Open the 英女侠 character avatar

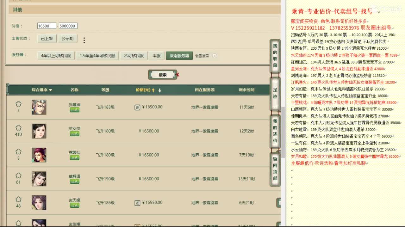point(39,131)
